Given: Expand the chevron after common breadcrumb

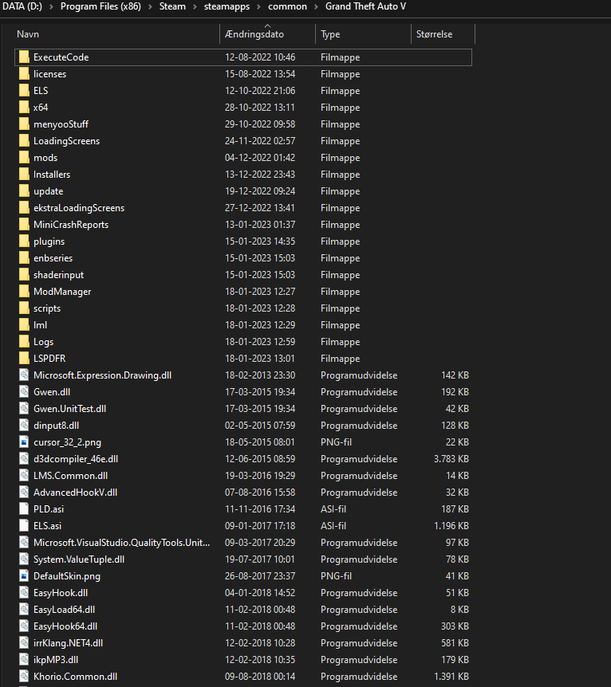Looking at the screenshot, I should click(316, 6).
